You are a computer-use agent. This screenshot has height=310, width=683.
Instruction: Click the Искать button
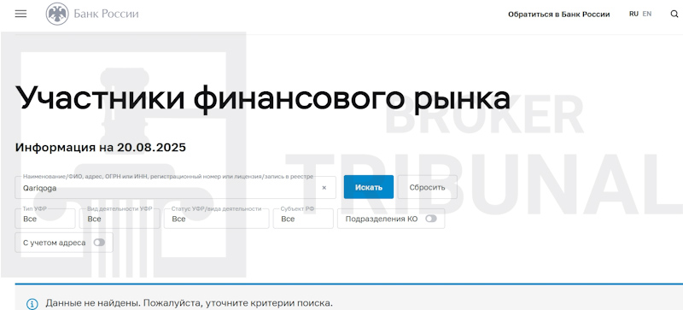click(369, 187)
